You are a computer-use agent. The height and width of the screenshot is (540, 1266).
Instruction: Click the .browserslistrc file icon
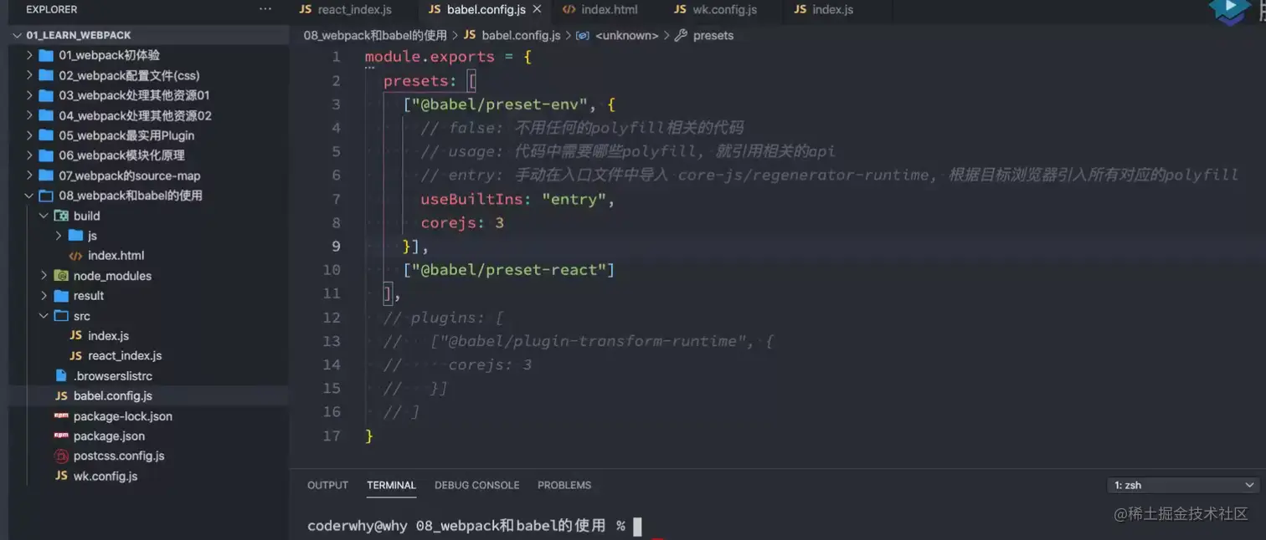(60, 376)
